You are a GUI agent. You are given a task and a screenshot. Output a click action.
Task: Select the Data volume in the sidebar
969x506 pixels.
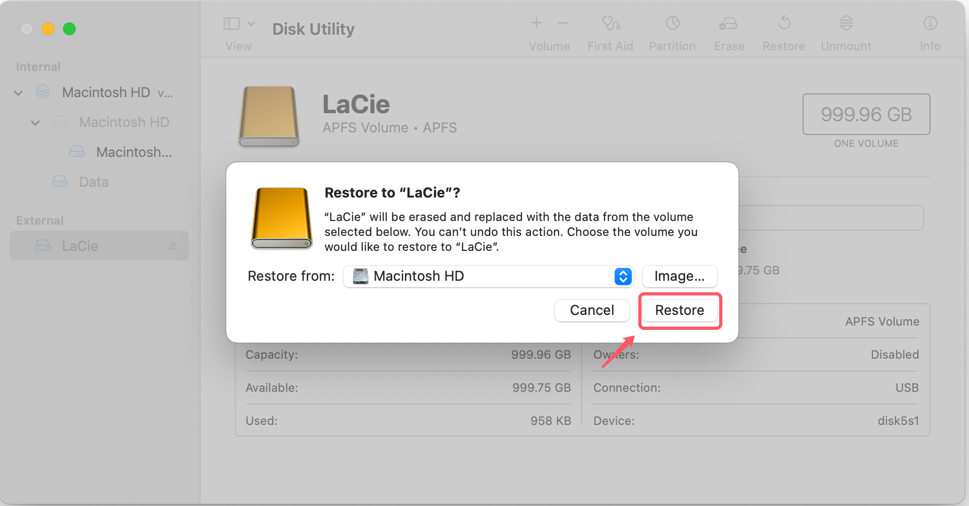[x=93, y=181]
